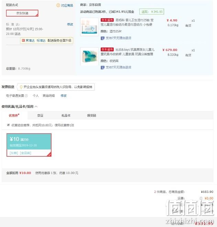Open 比乐B.toys 玩具 product title

click(128, 52)
